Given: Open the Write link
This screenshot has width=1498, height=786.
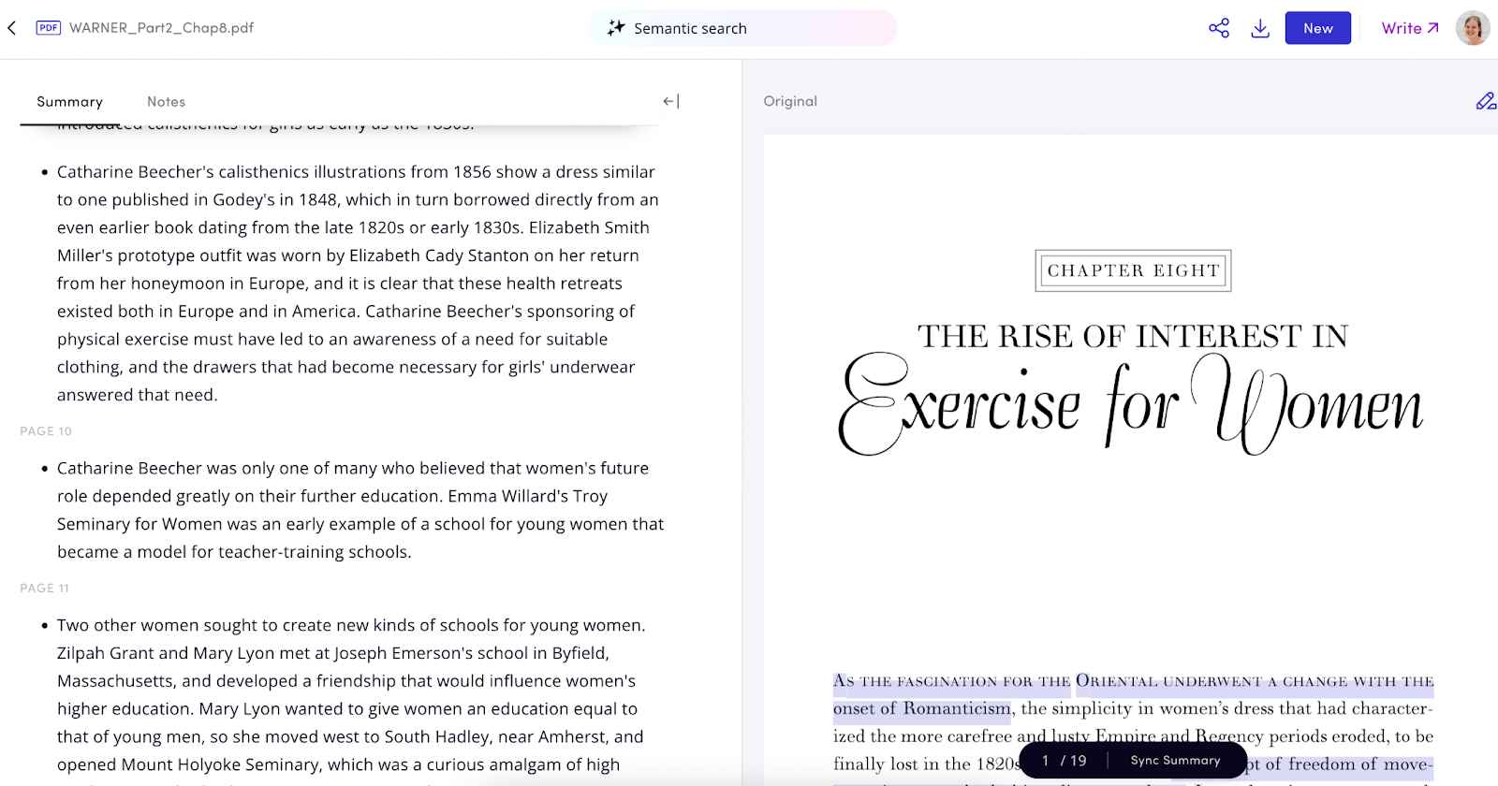Looking at the screenshot, I should click(x=1410, y=28).
